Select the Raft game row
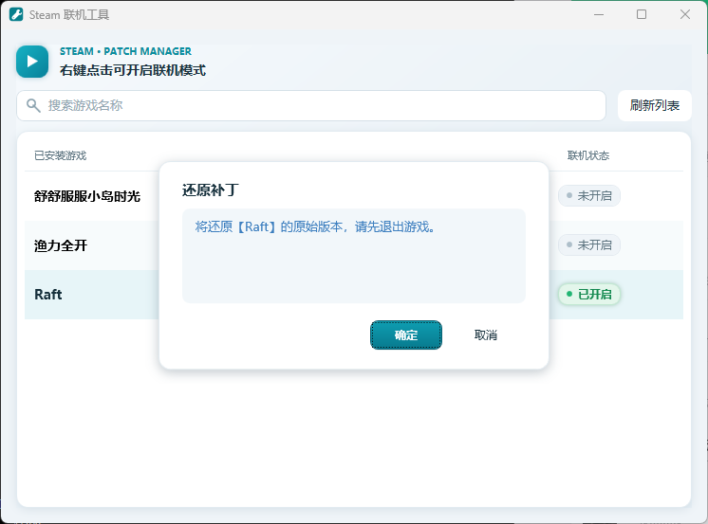 (354, 295)
